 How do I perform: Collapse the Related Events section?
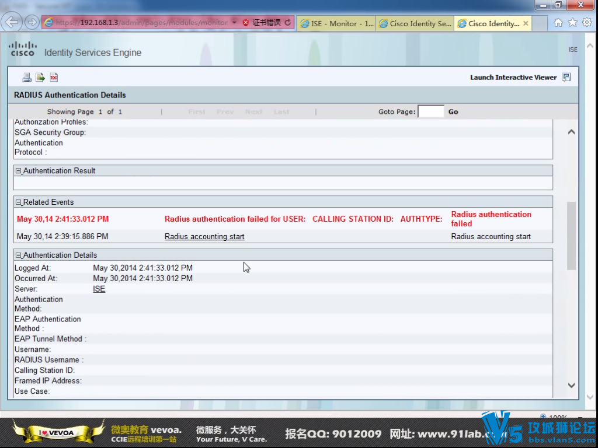click(18, 202)
